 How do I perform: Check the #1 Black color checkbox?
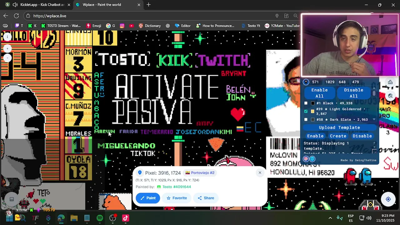tap(306, 103)
